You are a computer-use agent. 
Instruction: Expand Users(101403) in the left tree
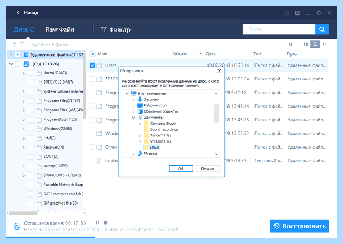click(24, 73)
